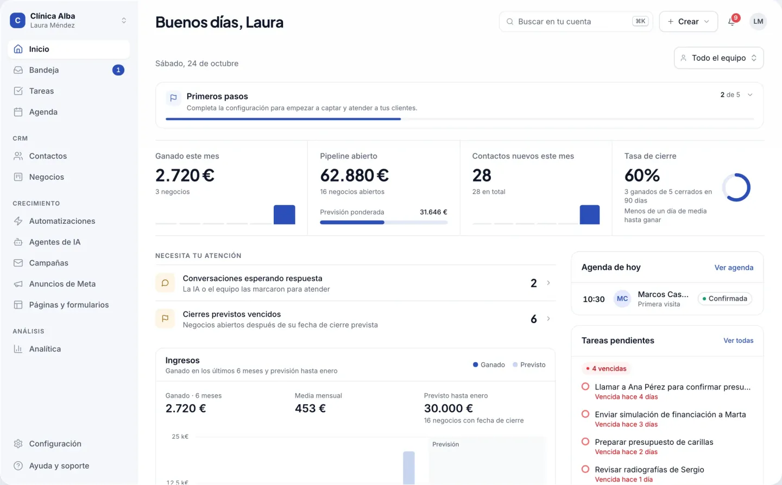Click the Cierres previstos vencidos flag icon

pyautogui.click(x=165, y=319)
